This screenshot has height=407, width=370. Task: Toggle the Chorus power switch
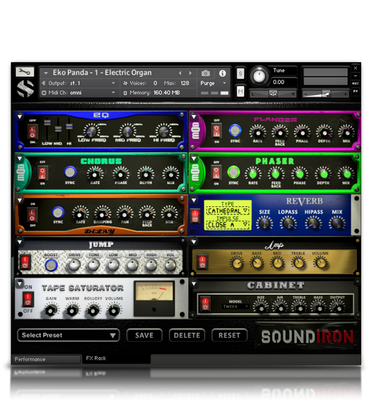41,173
